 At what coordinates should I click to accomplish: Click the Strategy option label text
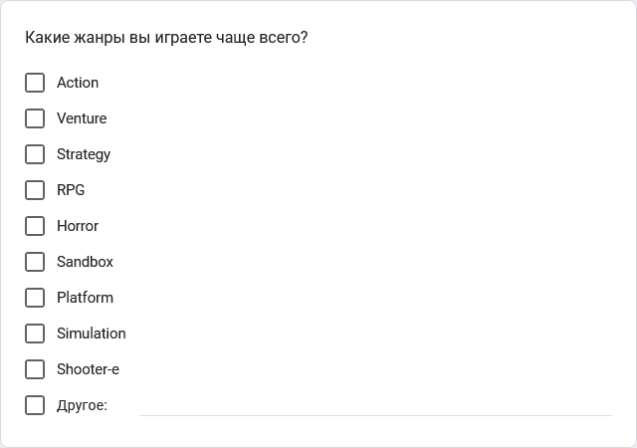[84, 154]
